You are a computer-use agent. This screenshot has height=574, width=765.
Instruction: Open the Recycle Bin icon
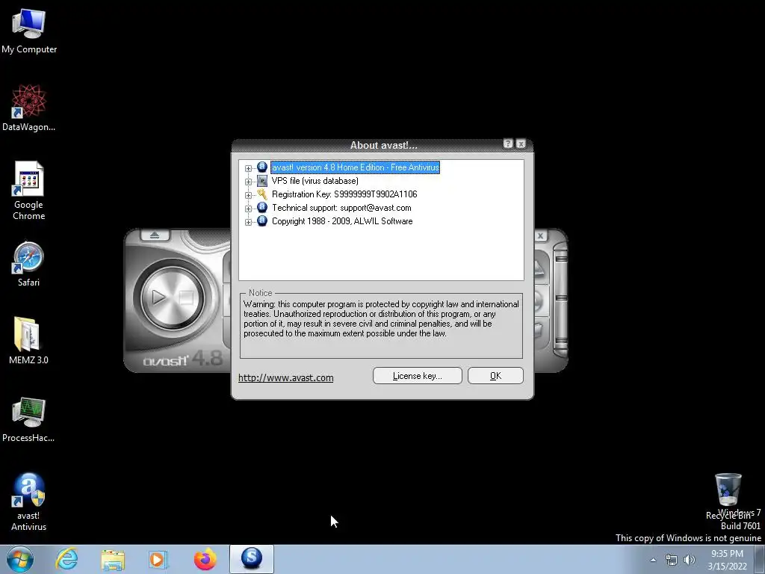pyautogui.click(x=728, y=496)
